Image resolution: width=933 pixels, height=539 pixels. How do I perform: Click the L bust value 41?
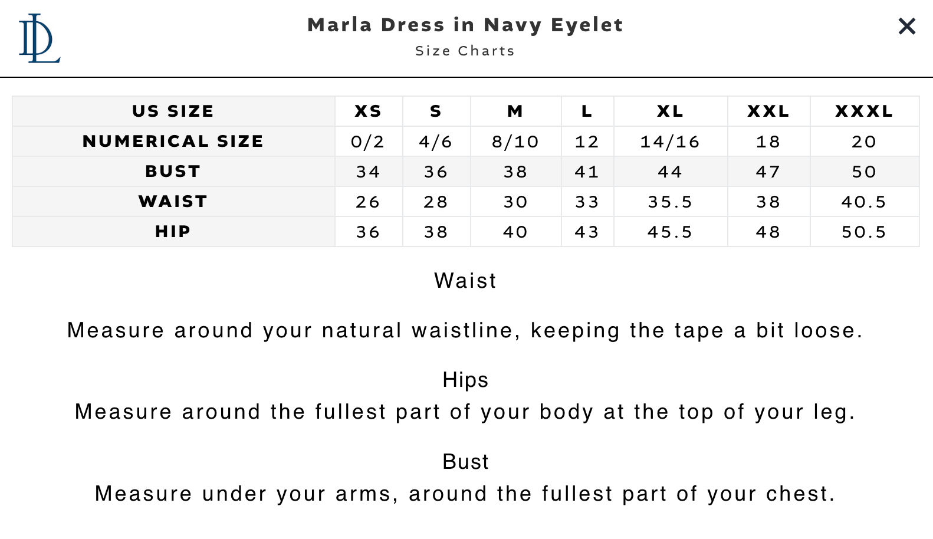click(587, 172)
